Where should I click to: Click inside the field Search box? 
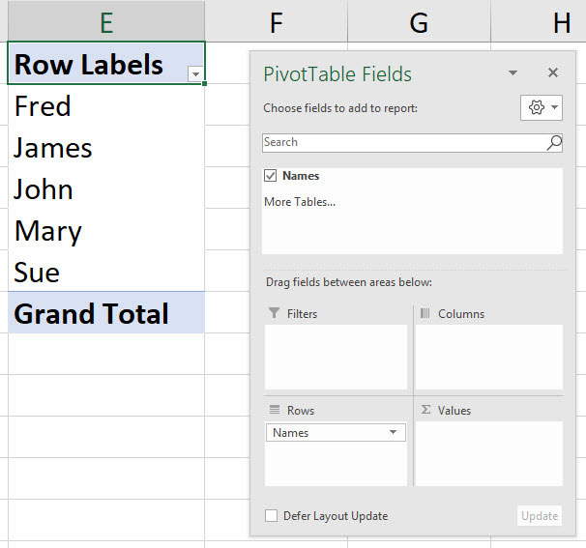tap(401, 143)
